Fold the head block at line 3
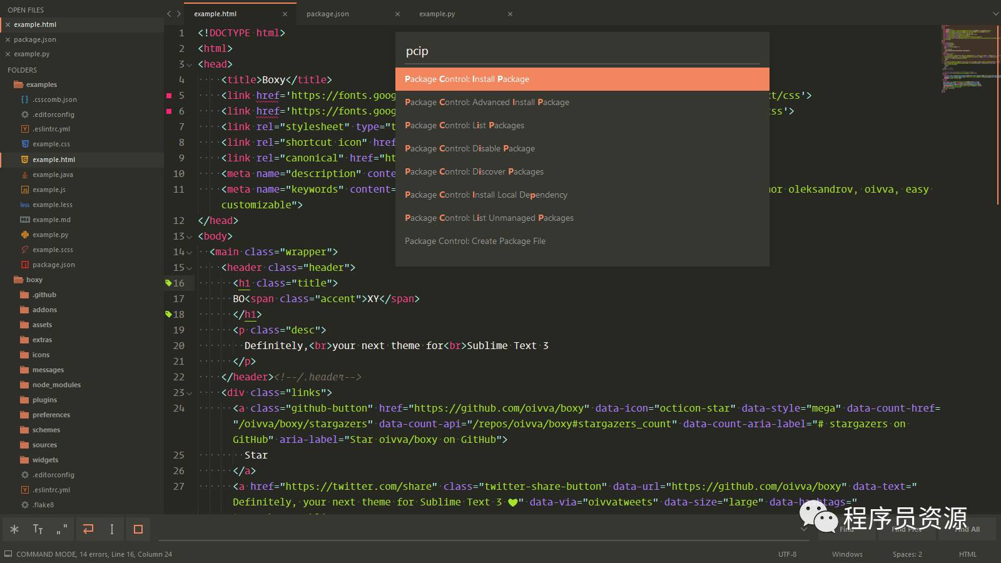1001x563 pixels. tap(190, 64)
